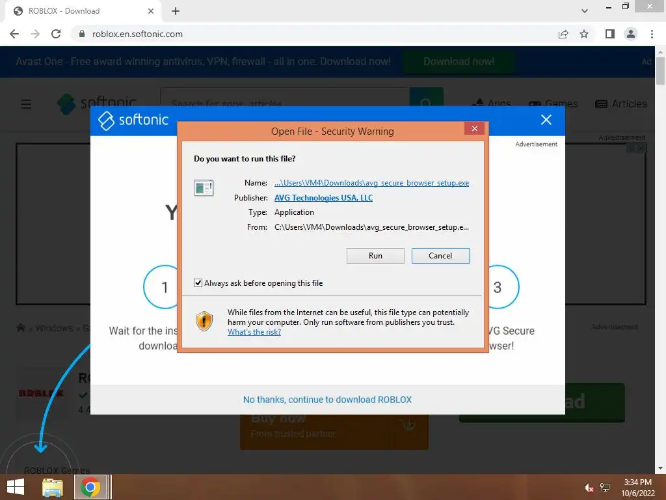Open the What's the risk? link

(x=254, y=332)
